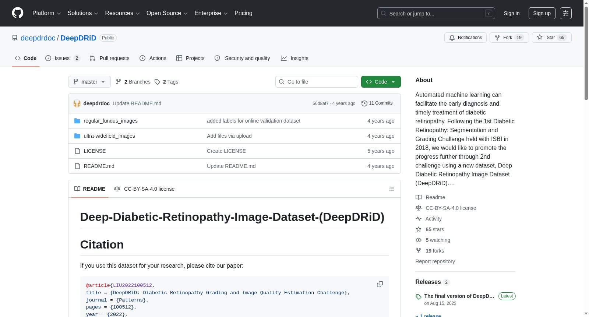589x317 pixels.
Task: Open the ultra-widefield_images folder
Action: (109, 136)
